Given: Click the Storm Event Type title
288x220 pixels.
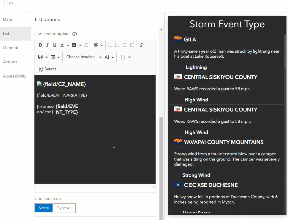Looking at the screenshot, I should tap(227, 24).
